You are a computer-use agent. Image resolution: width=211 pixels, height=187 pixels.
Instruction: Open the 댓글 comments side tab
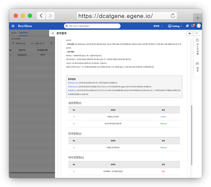pos(197,67)
